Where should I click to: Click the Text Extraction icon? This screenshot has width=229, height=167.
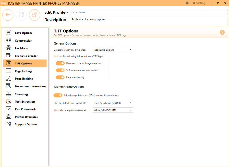click(8, 101)
